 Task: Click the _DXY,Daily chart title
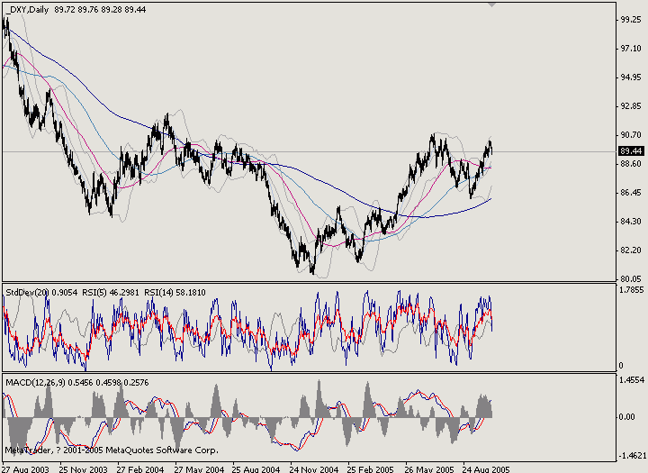(x=27, y=9)
